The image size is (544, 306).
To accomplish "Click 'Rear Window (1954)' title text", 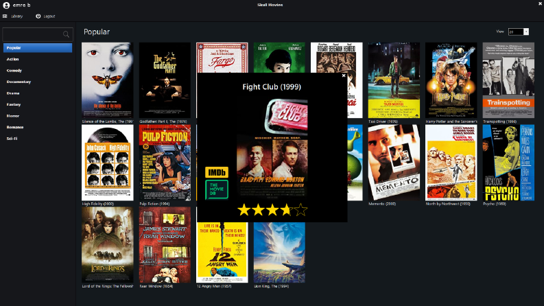I will coord(156,286).
